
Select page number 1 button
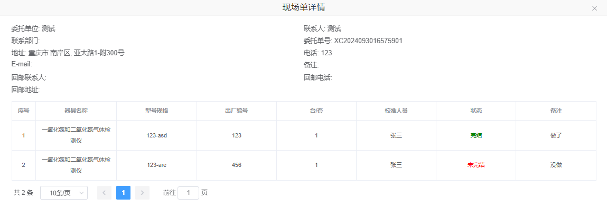[x=123, y=193]
